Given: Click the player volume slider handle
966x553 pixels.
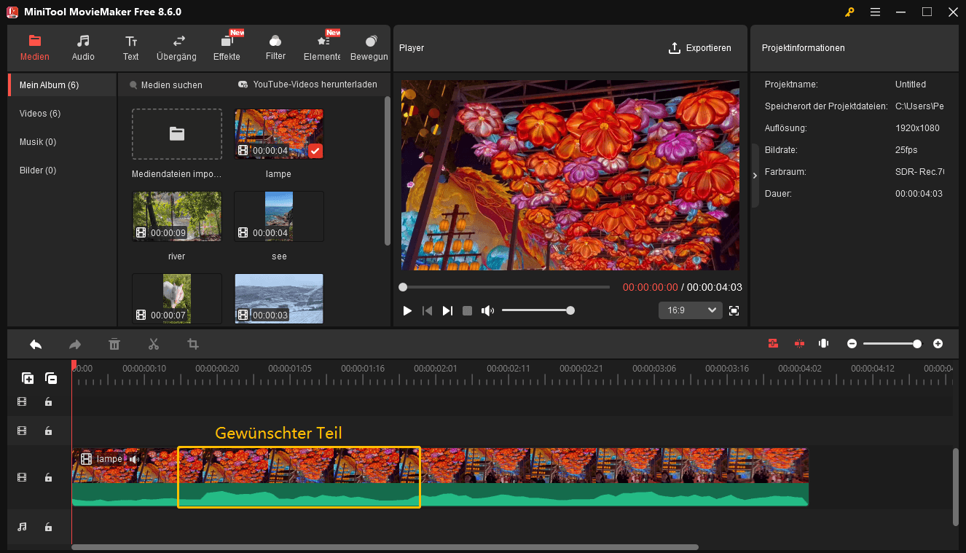Looking at the screenshot, I should (570, 310).
